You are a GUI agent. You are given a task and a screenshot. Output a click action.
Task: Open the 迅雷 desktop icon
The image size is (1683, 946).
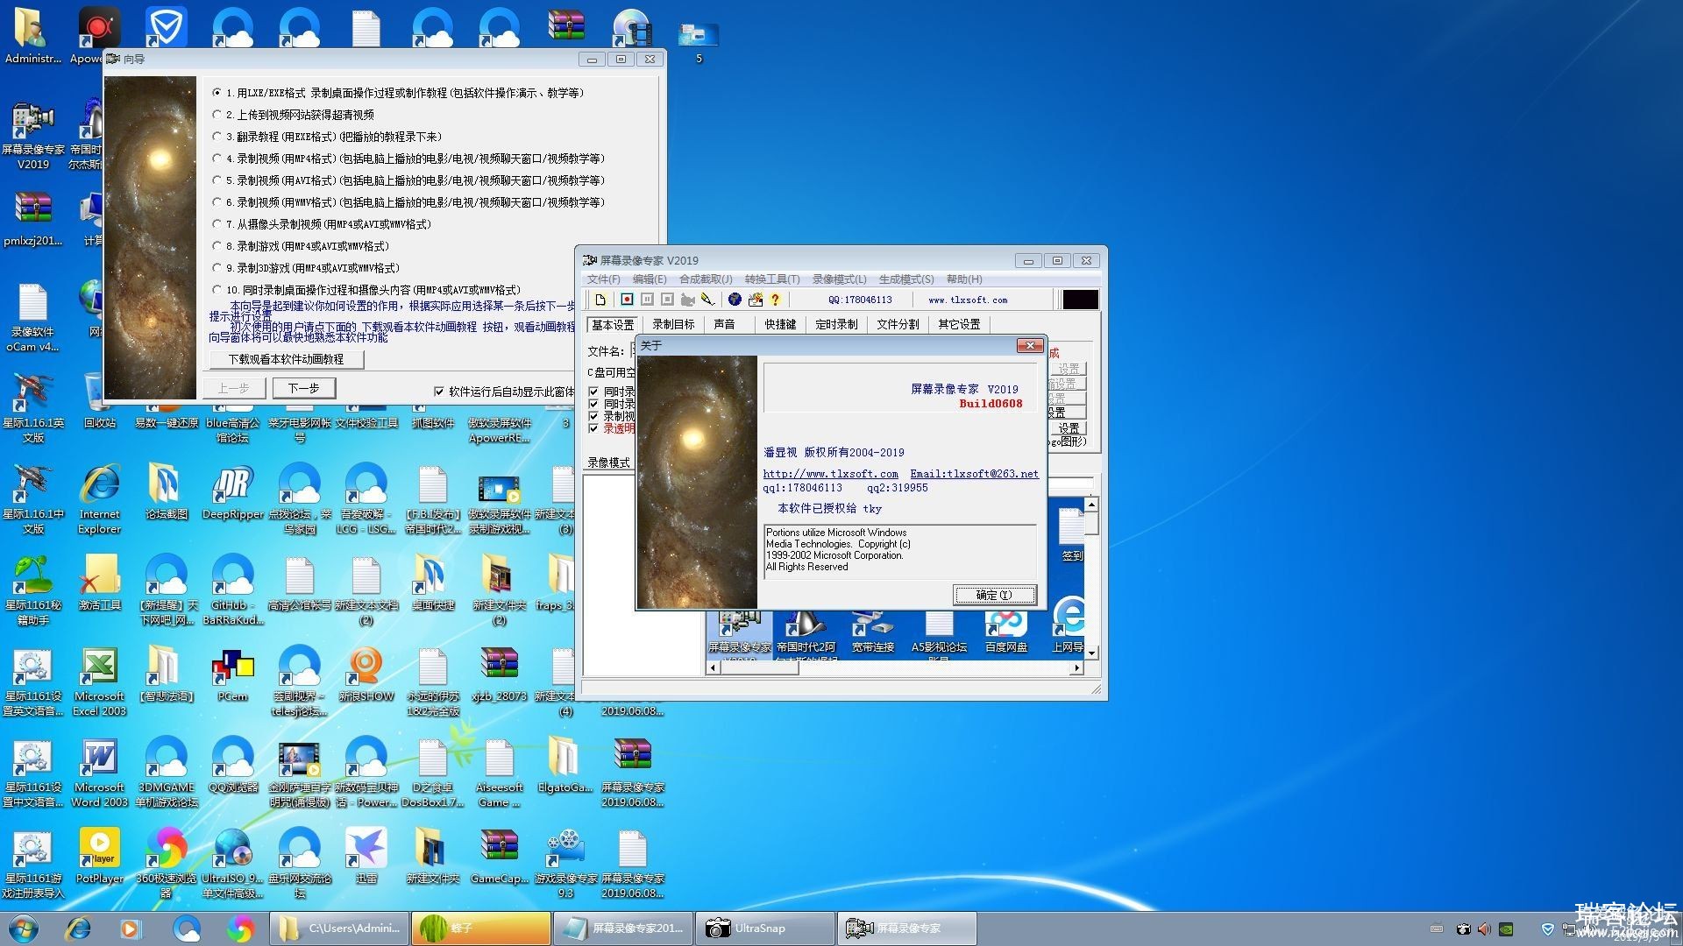(x=366, y=857)
